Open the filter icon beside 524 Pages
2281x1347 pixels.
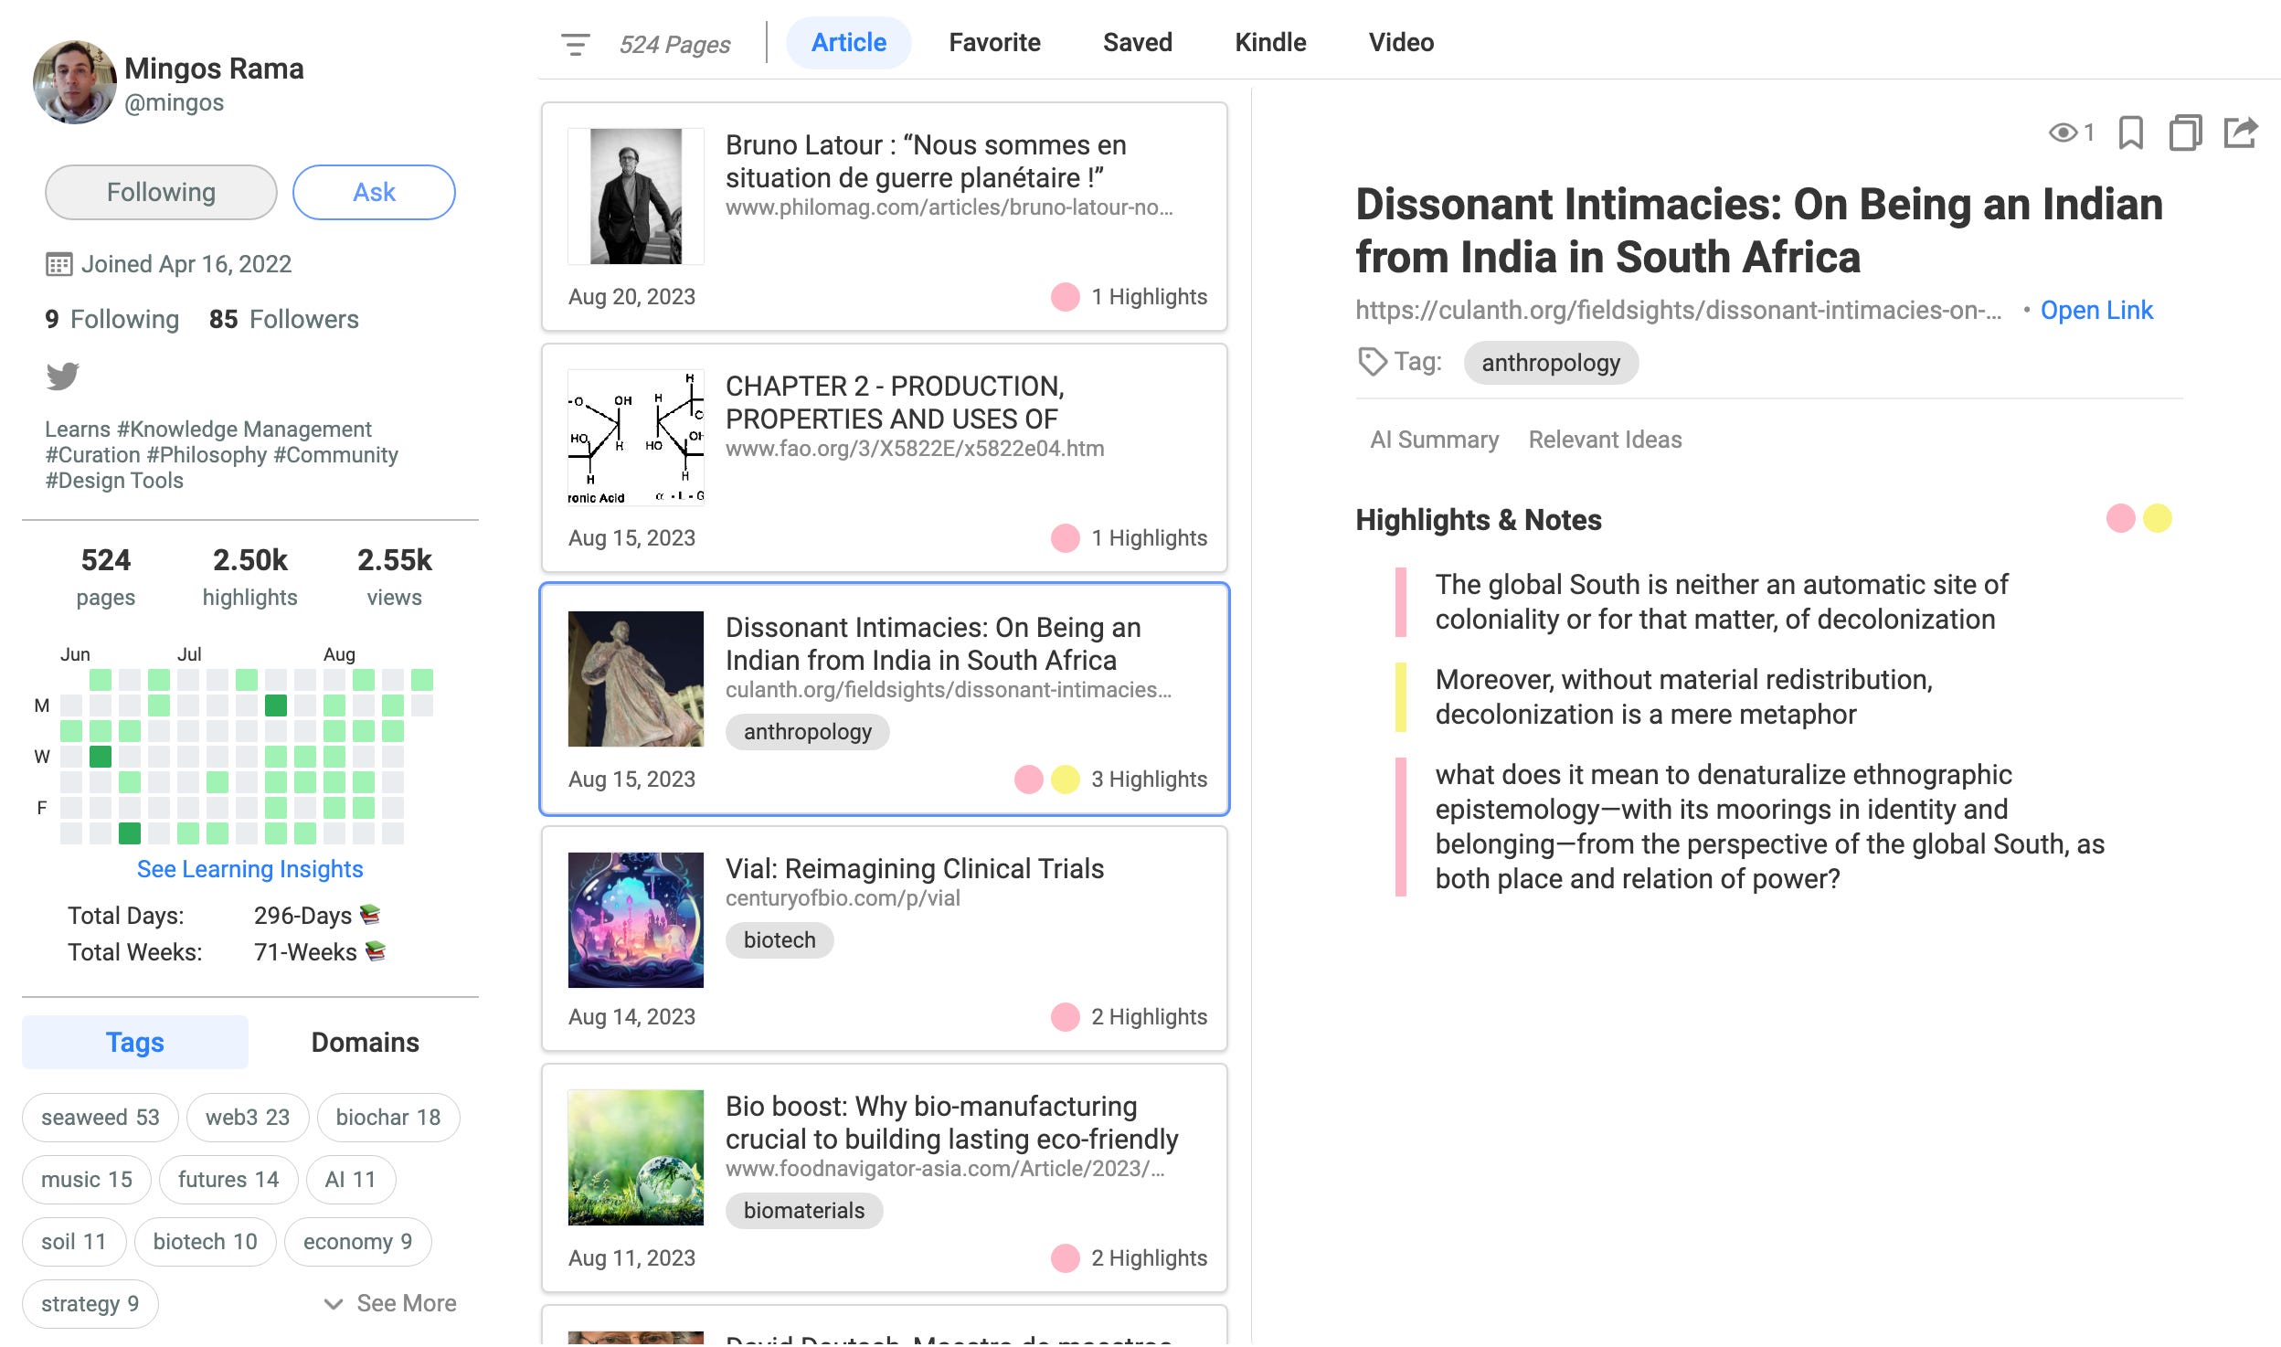(x=575, y=44)
